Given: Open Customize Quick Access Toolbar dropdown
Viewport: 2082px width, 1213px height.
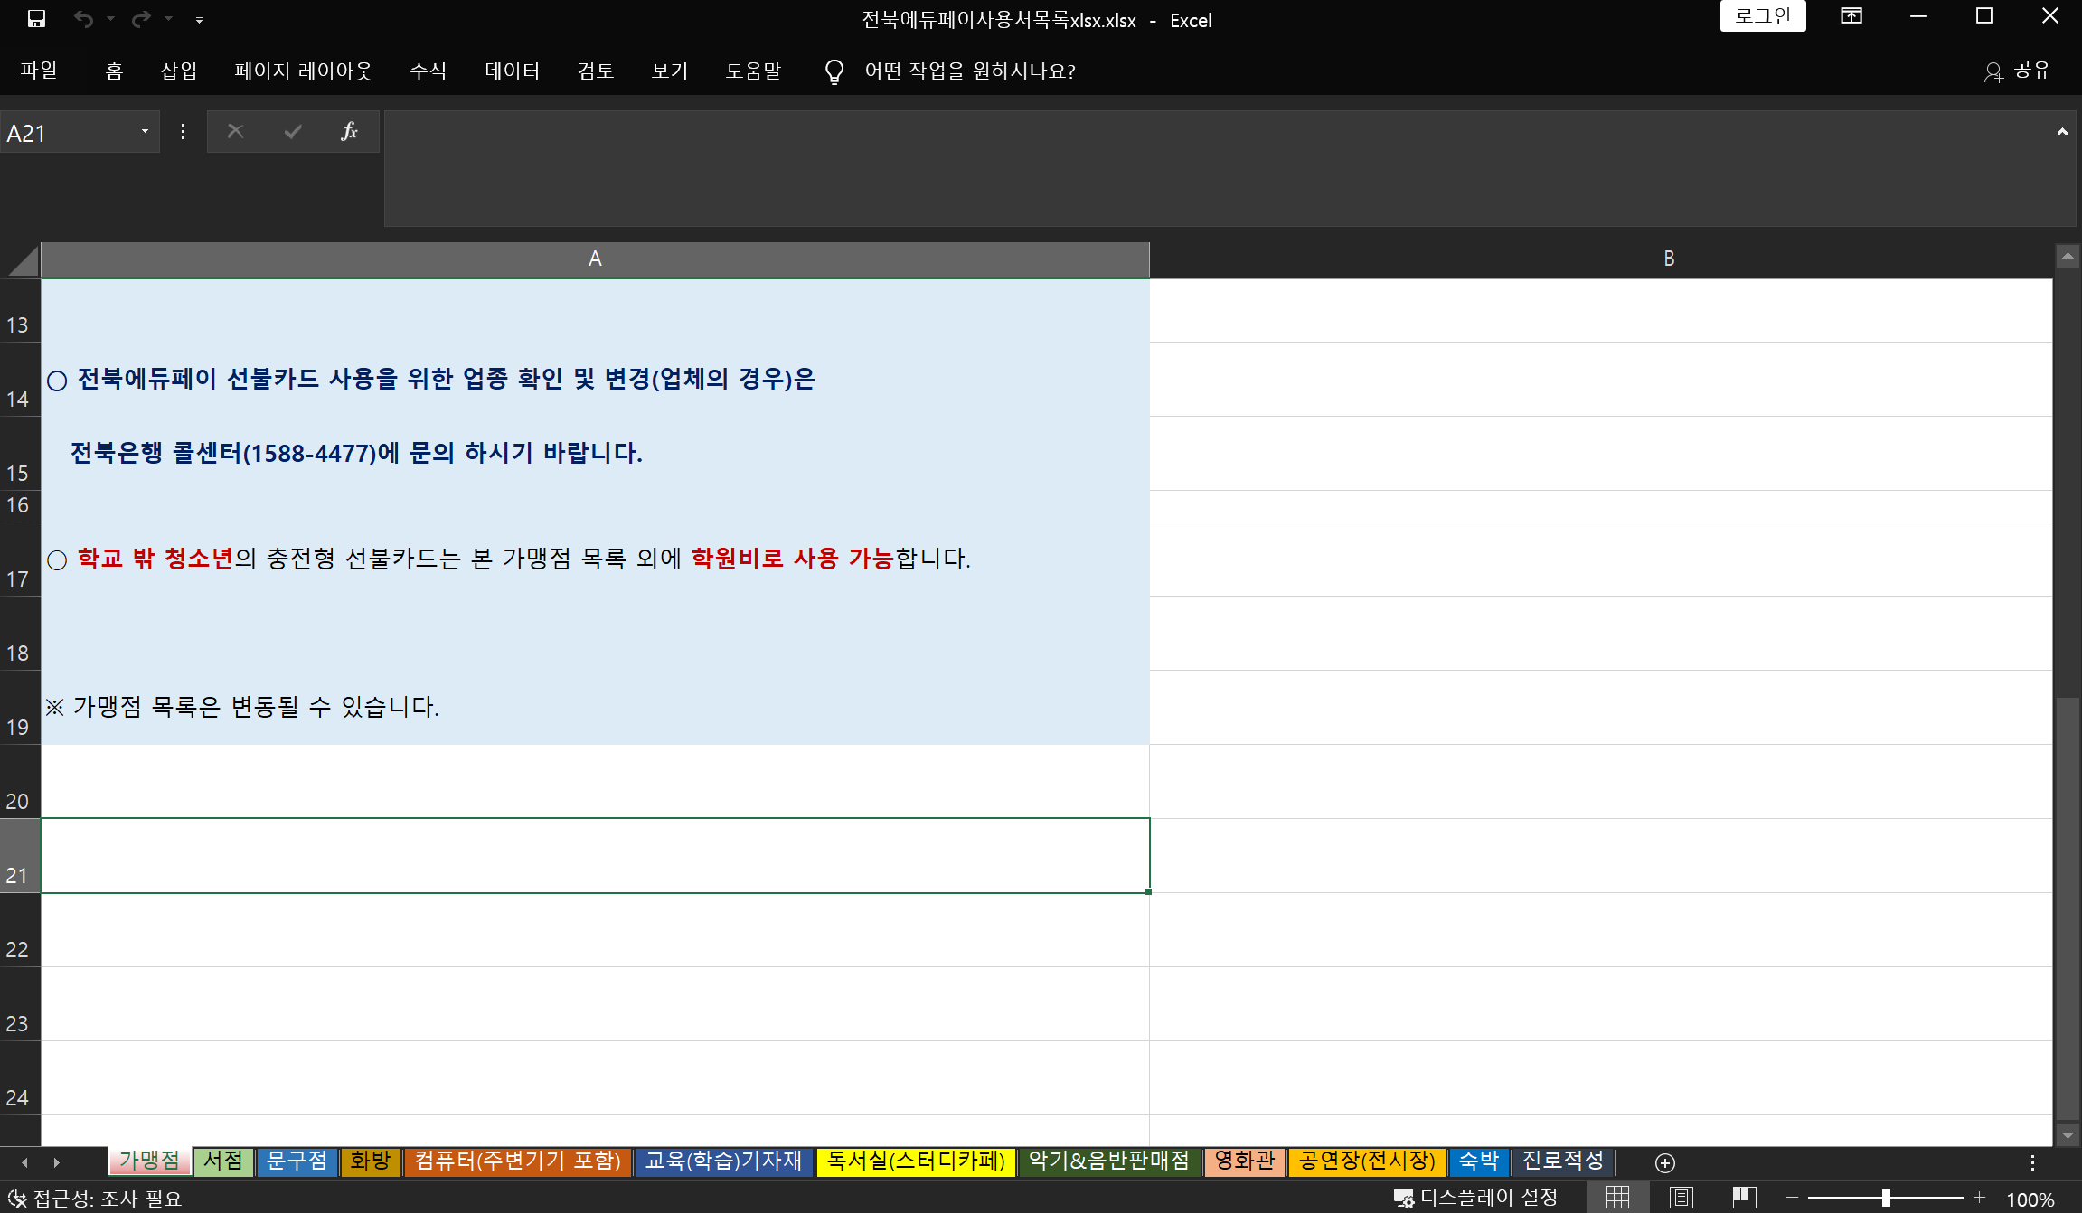Looking at the screenshot, I should click(199, 20).
